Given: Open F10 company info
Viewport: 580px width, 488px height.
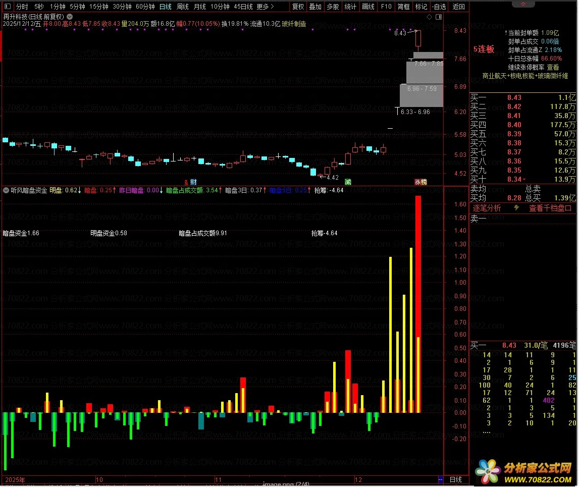Looking at the screenshot, I should (386, 6).
